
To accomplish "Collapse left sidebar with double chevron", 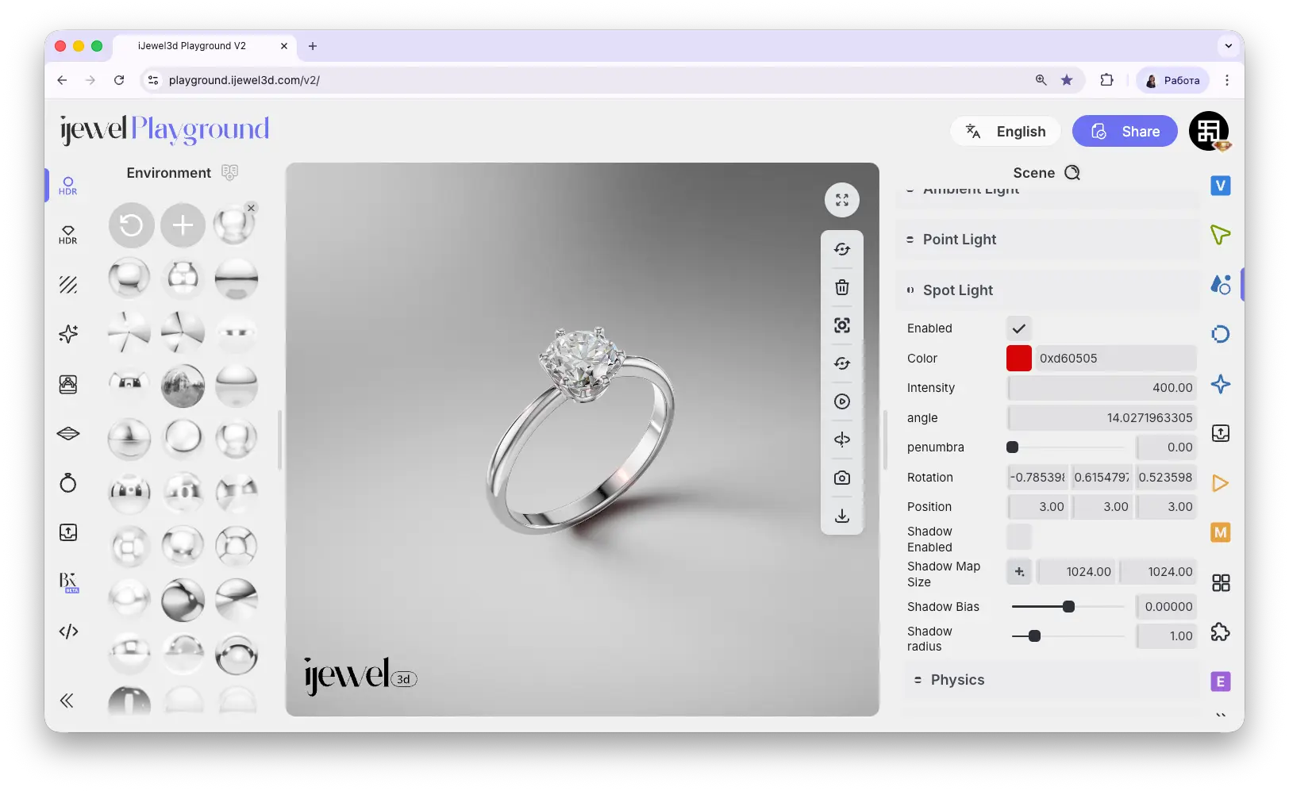I will tap(67, 700).
